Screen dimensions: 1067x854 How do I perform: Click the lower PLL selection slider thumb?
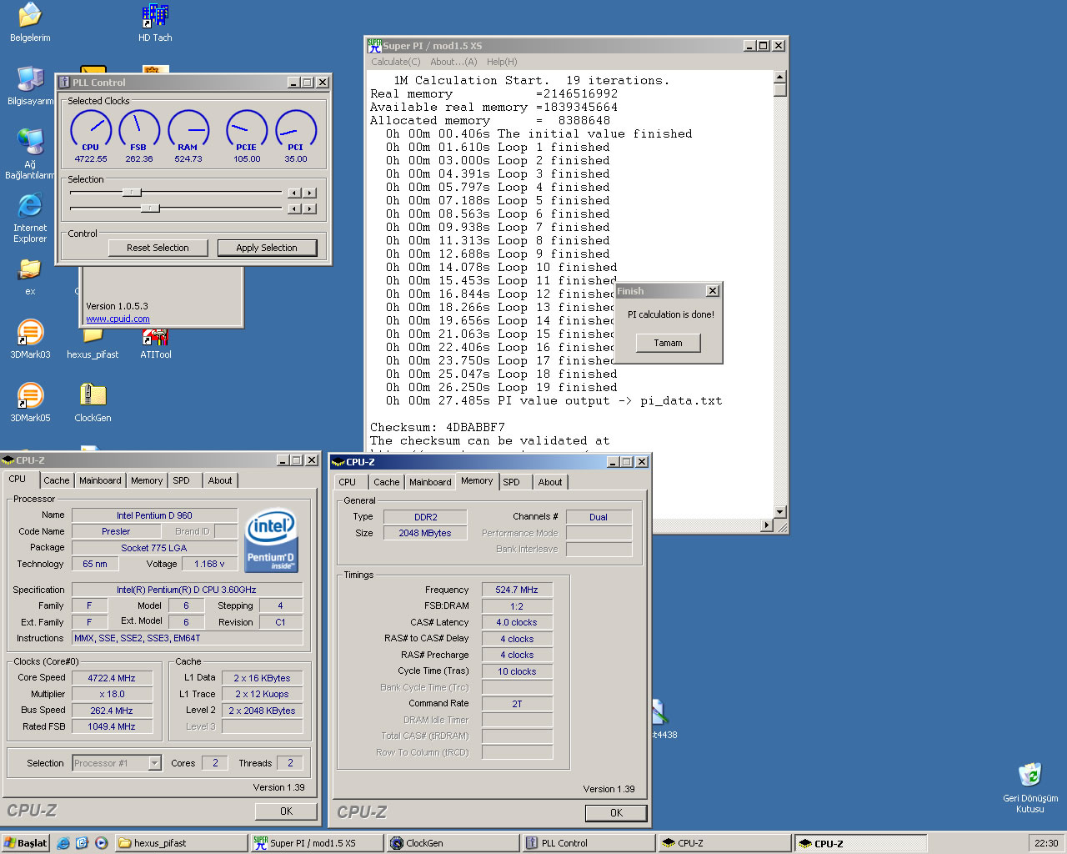[x=150, y=208]
